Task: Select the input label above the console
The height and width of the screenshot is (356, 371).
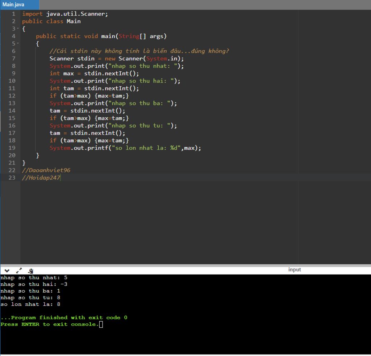Action: pyautogui.click(x=294, y=270)
